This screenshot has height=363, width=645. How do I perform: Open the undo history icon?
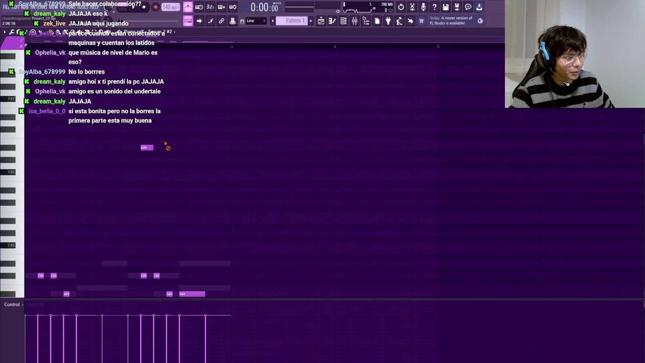(x=401, y=7)
